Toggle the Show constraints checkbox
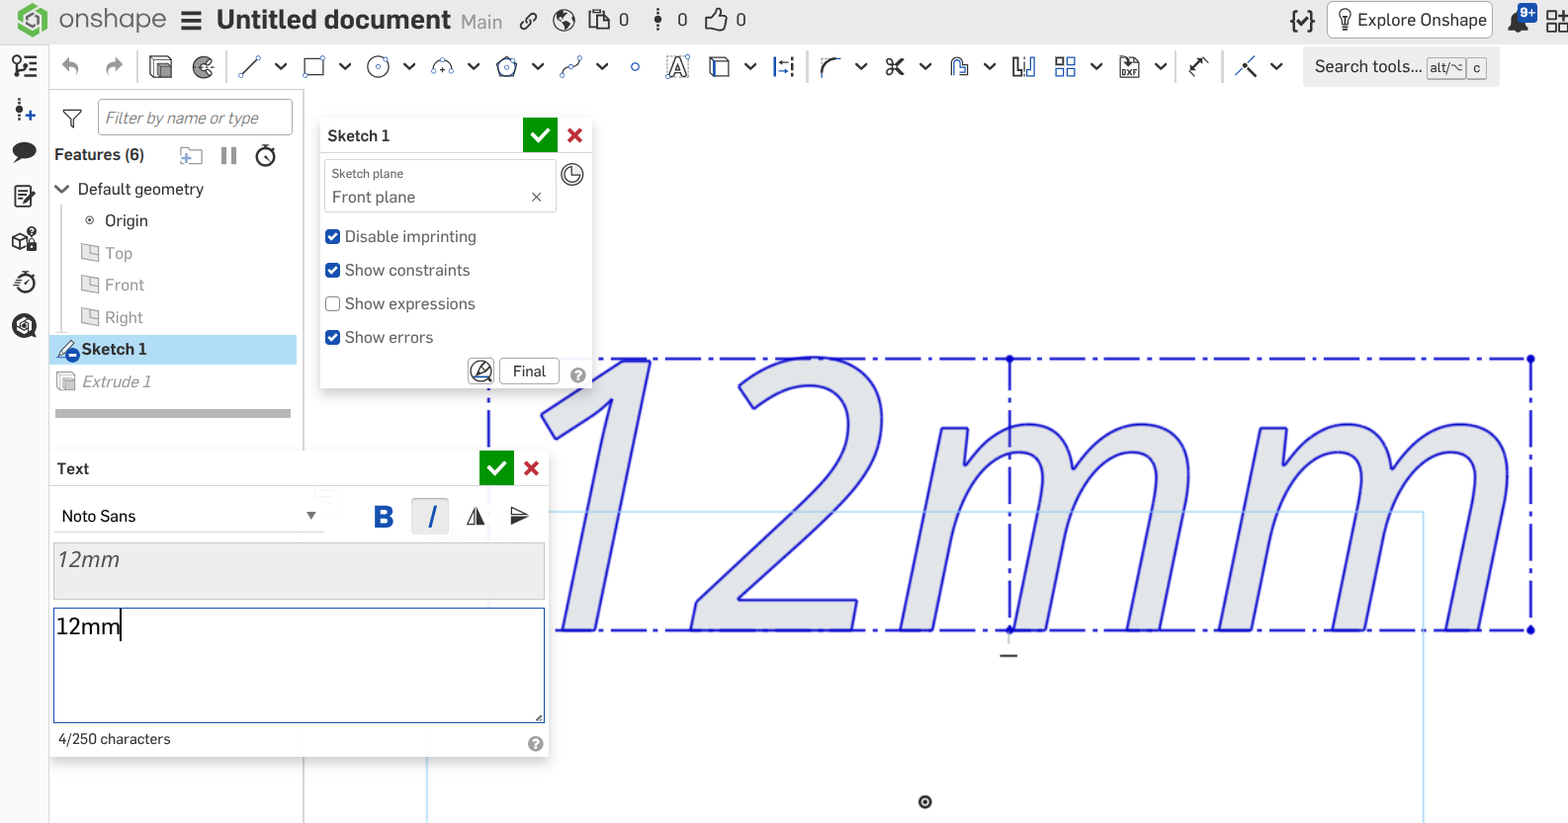The width and height of the screenshot is (1568, 823). [333, 271]
